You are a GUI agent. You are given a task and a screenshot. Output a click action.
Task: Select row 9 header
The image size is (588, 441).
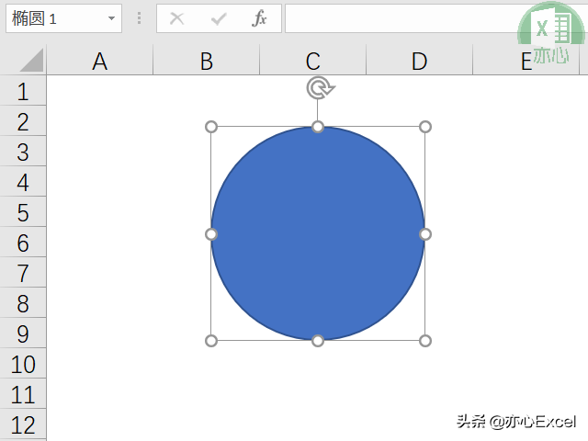pos(23,333)
